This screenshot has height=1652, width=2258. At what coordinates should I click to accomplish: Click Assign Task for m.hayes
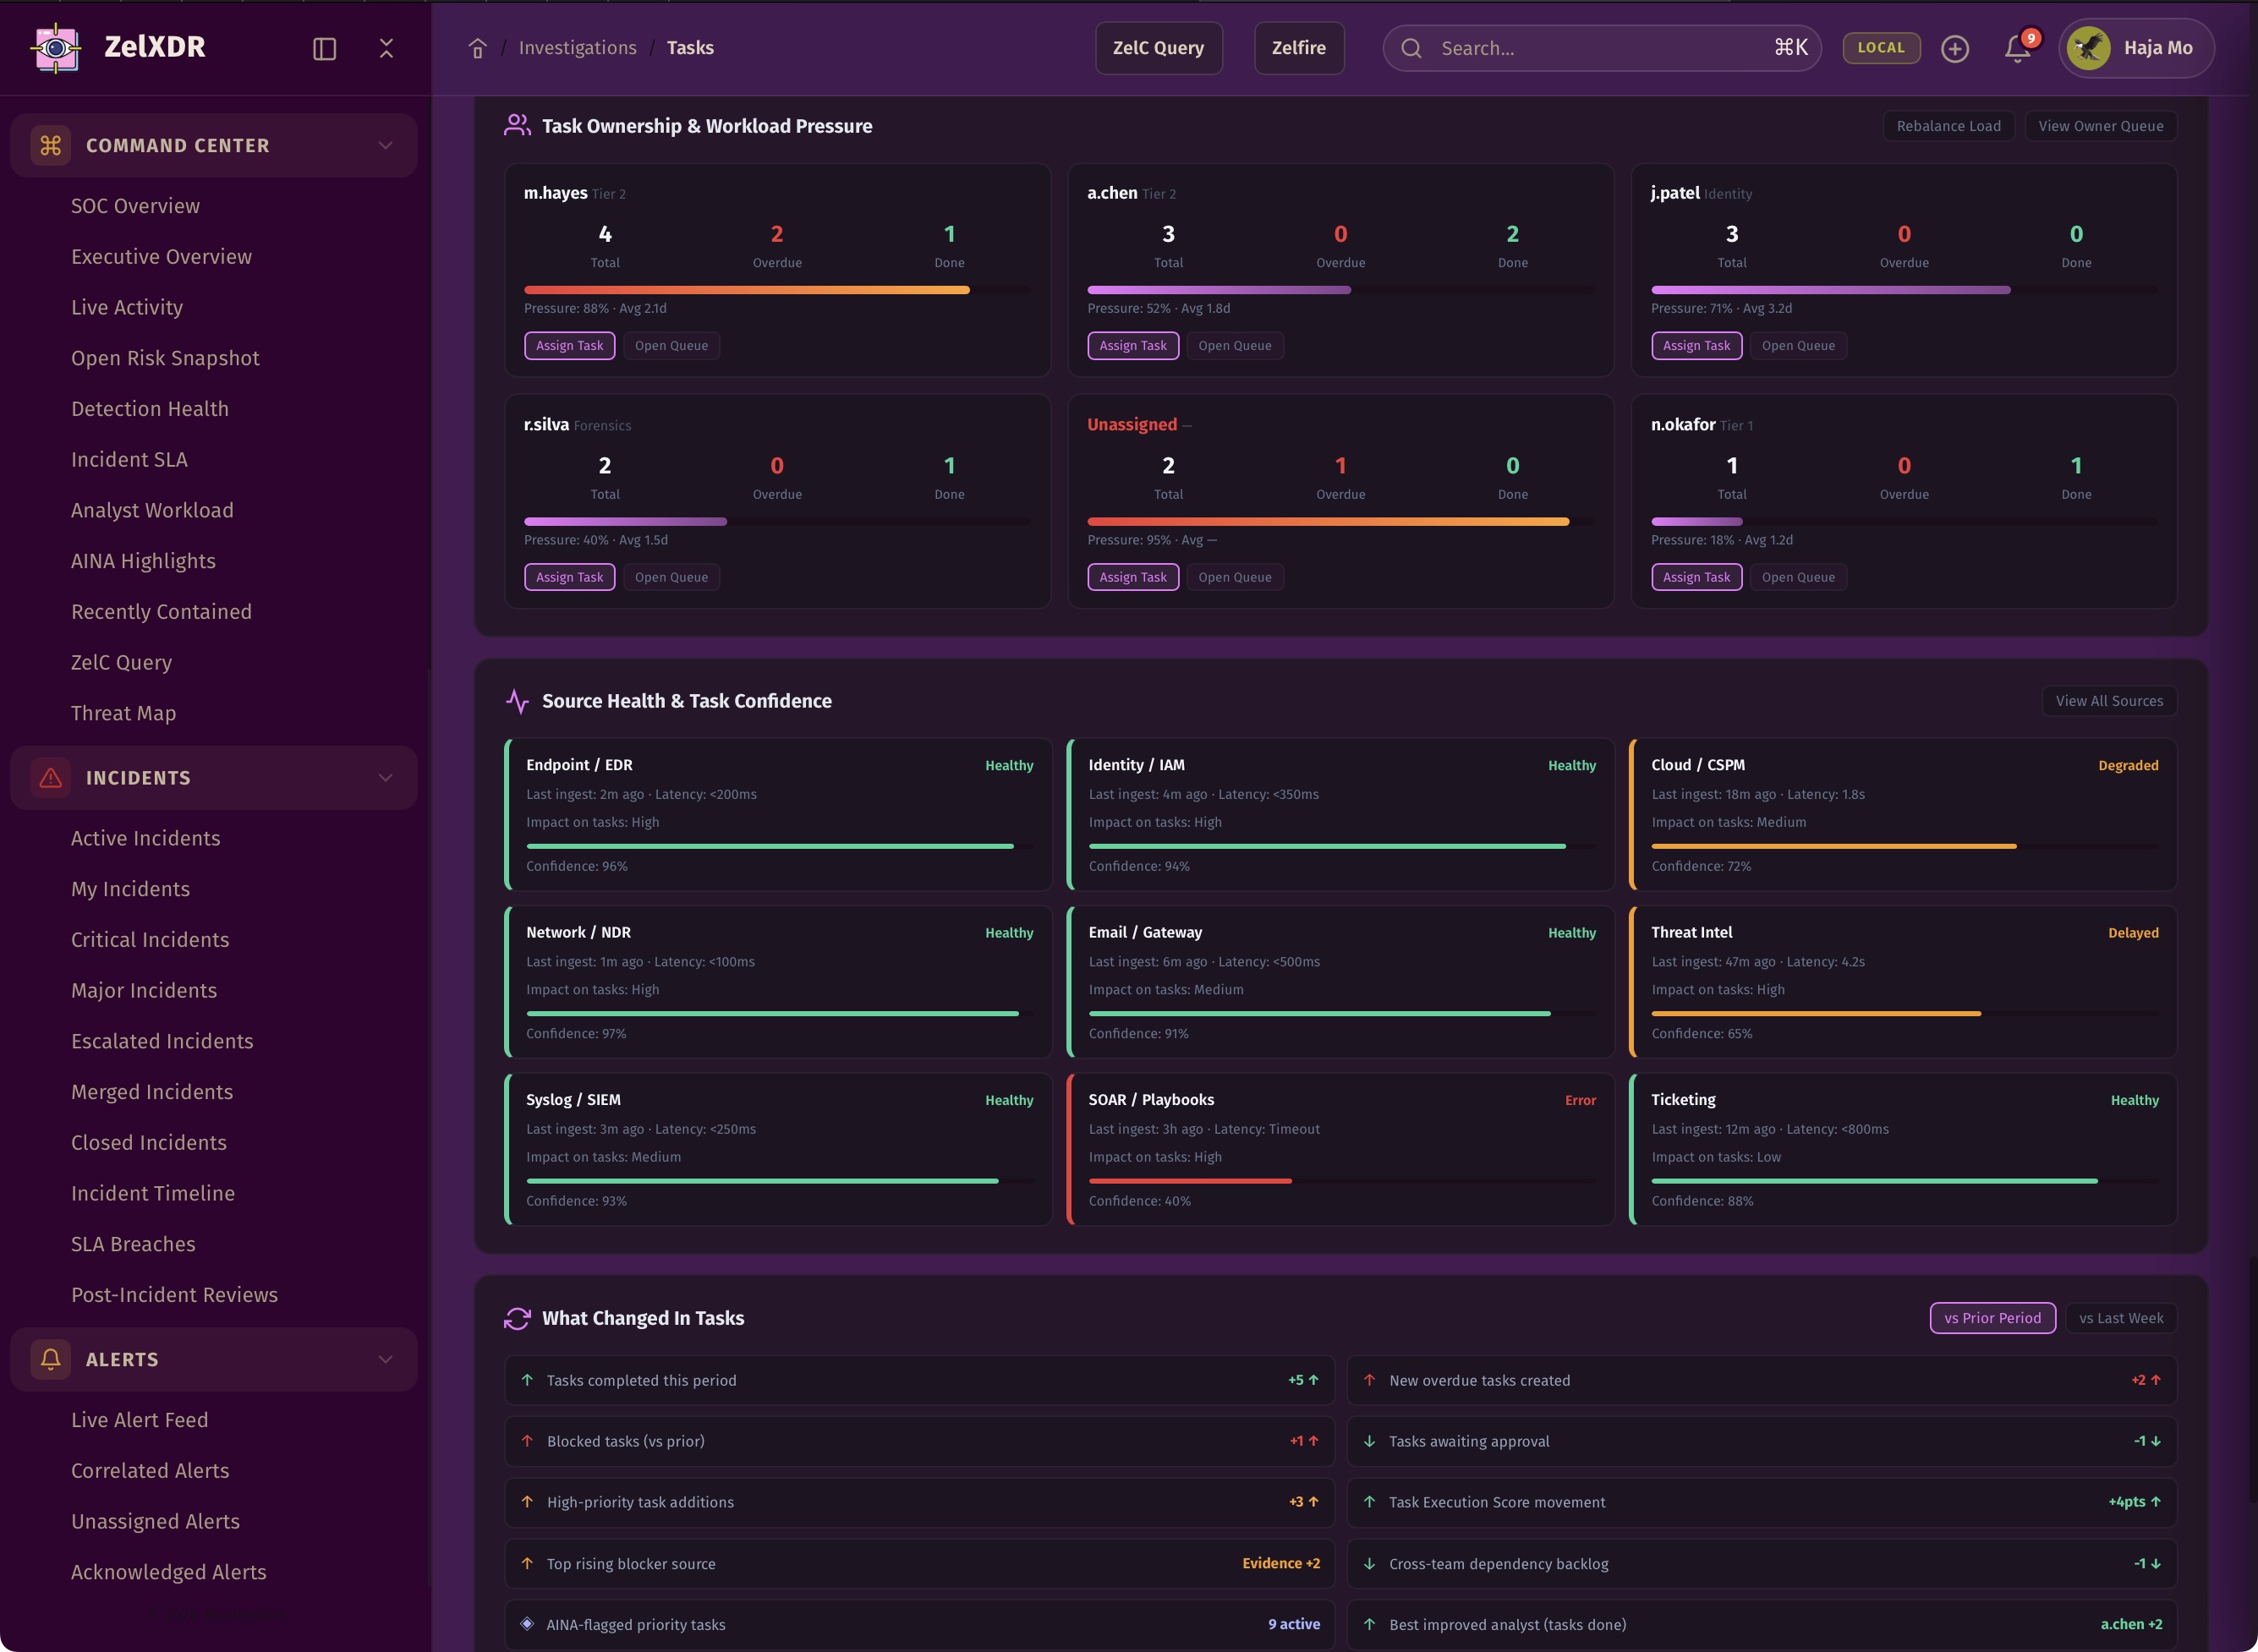[x=569, y=345]
